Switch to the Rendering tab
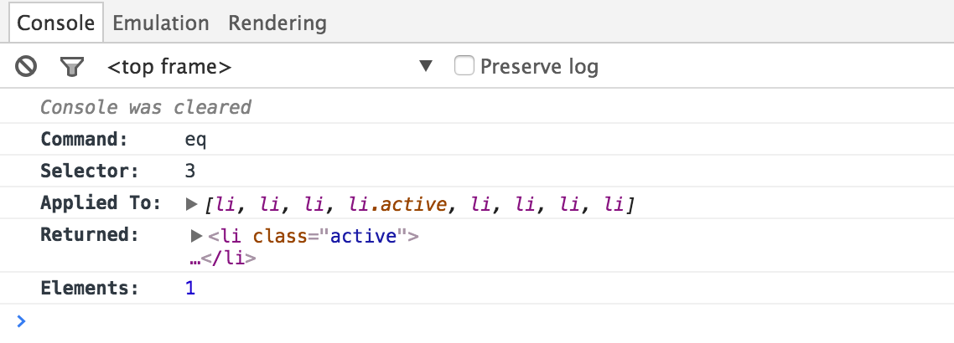 coord(277,23)
